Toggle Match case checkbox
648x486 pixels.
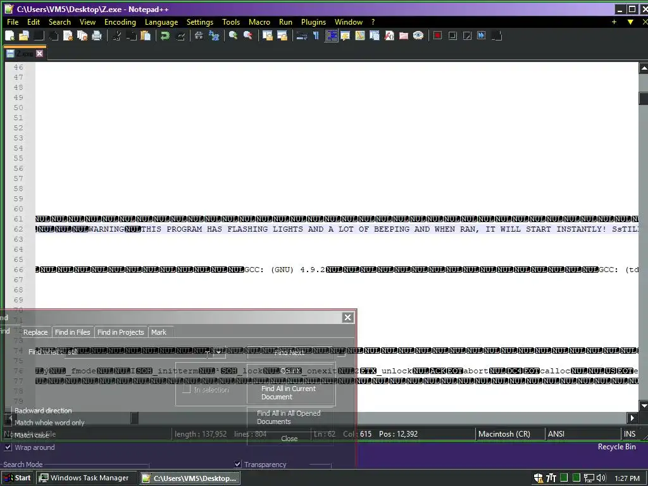pyautogui.click(x=8, y=435)
